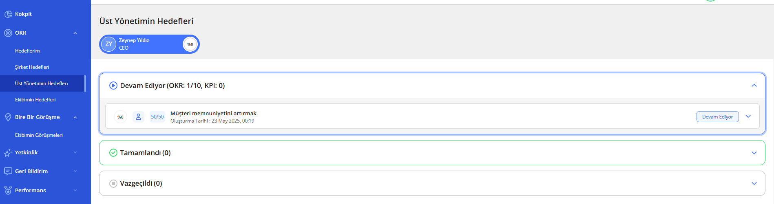Click the Yetkinlik stars icon
774x204 pixels.
pyautogui.click(x=8, y=153)
